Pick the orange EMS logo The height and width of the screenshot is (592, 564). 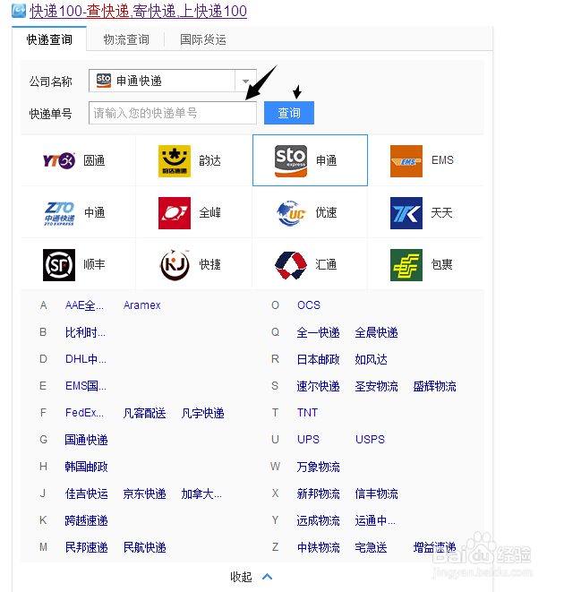(x=406, y=161)
